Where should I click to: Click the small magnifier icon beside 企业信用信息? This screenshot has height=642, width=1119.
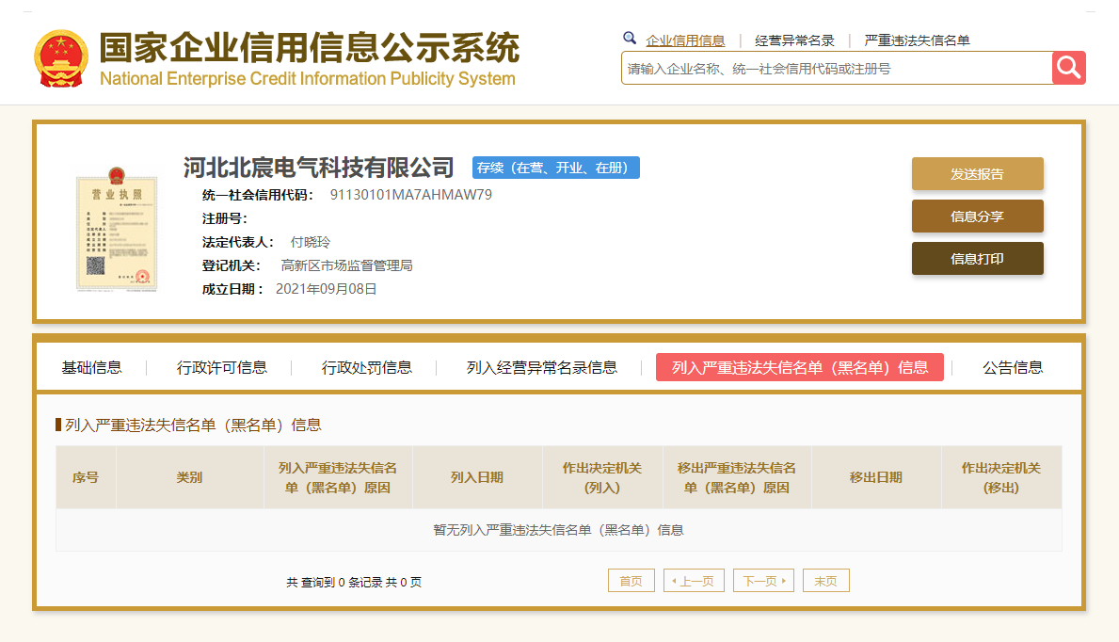630,39
